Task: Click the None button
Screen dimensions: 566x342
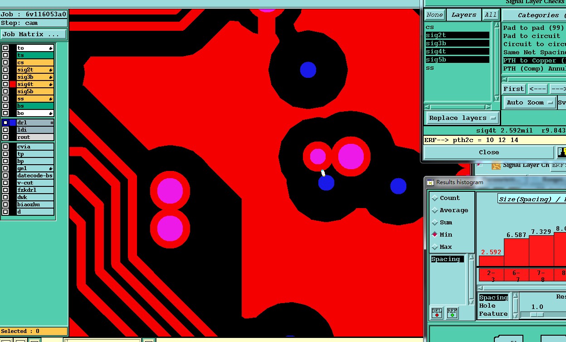Action: point(434,15)
